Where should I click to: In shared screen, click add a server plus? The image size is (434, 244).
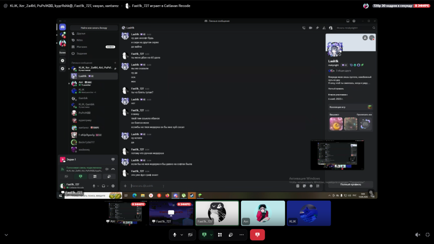pyautogui.click(x=62, y=60)
